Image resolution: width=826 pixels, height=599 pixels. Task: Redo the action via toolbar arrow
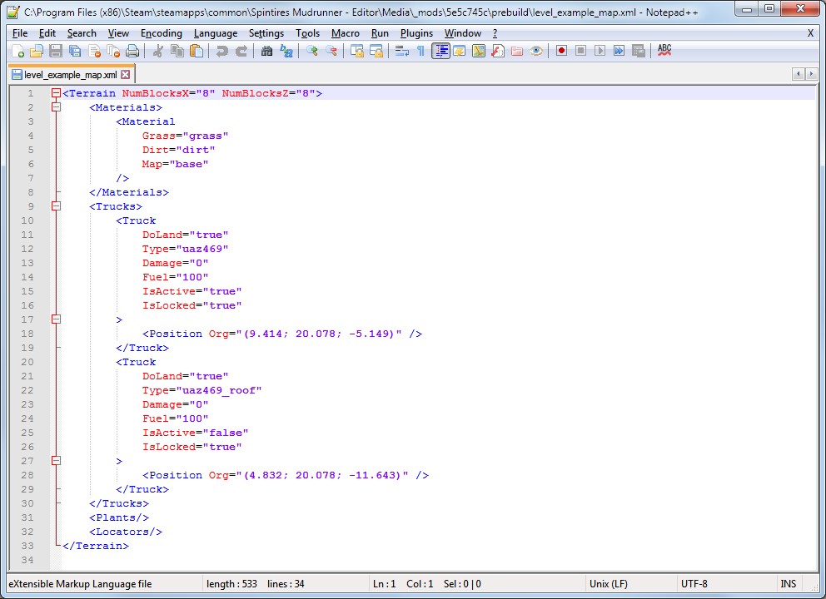241,51
